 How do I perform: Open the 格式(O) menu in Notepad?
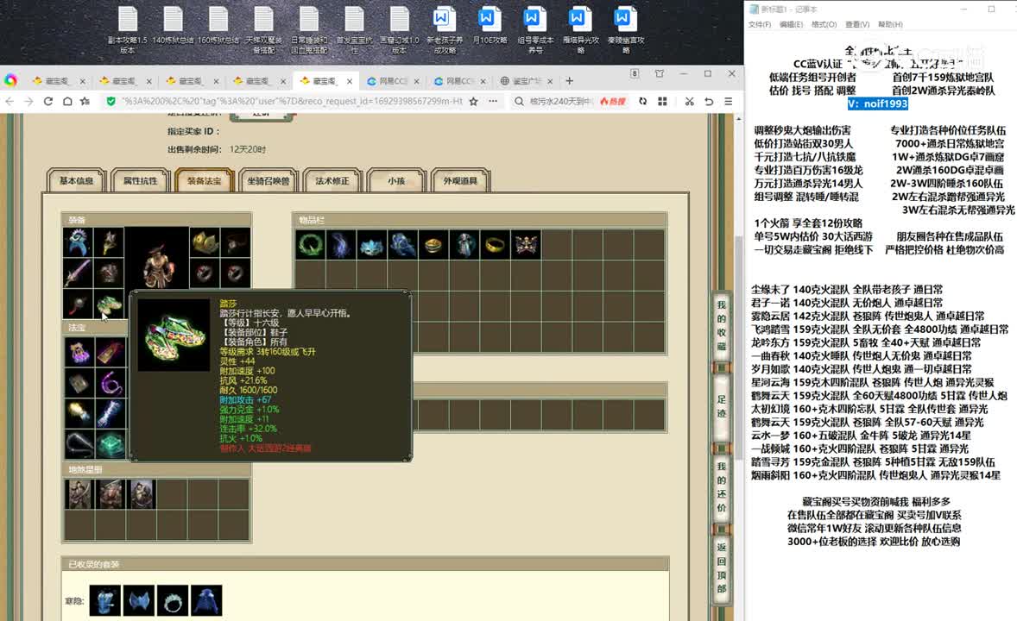click(x=824, y=25)
